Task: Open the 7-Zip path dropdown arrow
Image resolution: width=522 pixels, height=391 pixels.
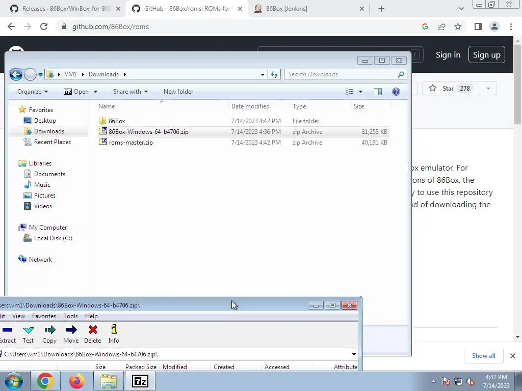Action: coord(354,354)
